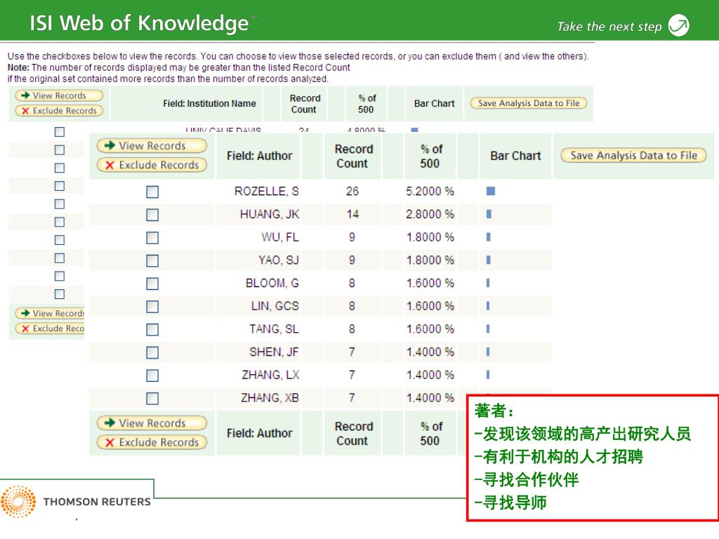719x539 pixels.
Task: Click the TANG, SL author name
Action: coord(274,328)
